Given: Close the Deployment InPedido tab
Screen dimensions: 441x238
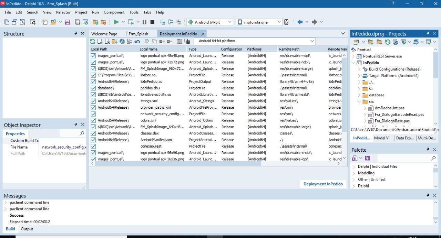Looking at the screenshot, I should (203, 34).
